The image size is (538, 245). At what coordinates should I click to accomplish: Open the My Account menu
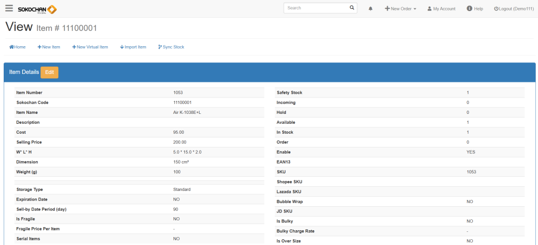[441, 9]
